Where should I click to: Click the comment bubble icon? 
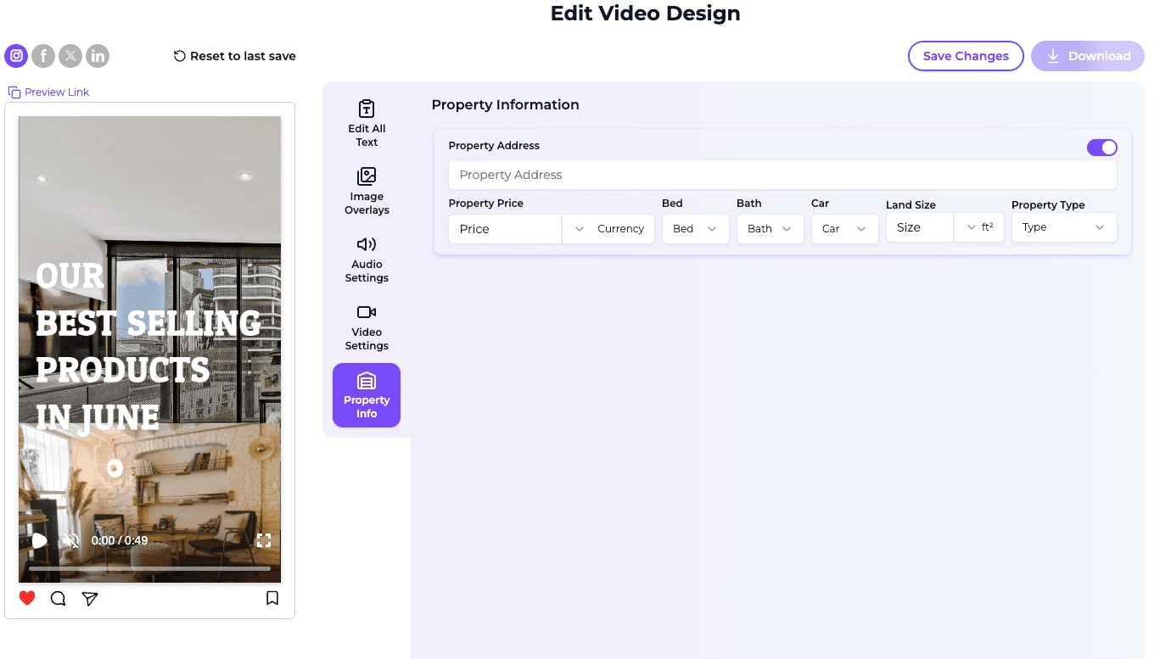pos(58,599)
